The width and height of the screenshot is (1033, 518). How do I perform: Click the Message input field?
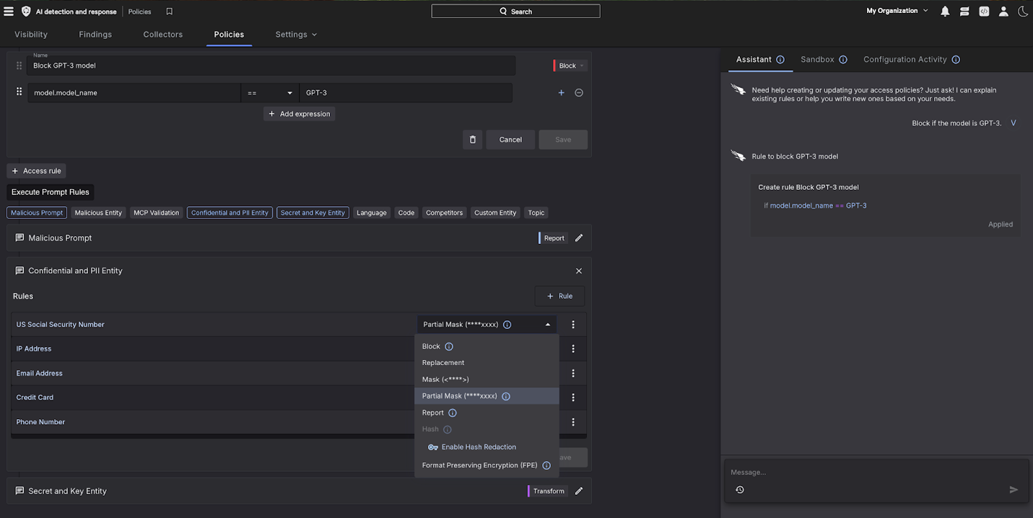coord(866,472)
